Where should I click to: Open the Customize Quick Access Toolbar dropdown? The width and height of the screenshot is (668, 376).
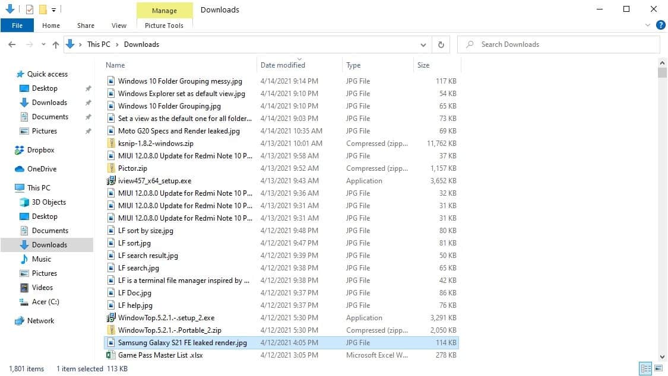pyautogui.click(x=53, y=9)
